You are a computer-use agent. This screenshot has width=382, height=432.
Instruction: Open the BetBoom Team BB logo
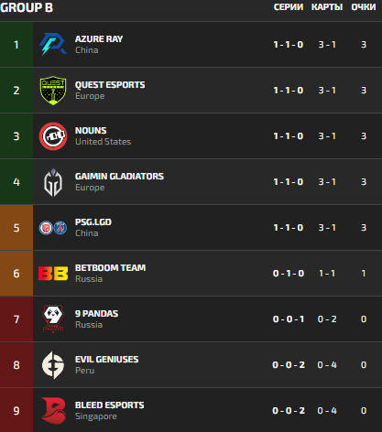coord(53,274)
